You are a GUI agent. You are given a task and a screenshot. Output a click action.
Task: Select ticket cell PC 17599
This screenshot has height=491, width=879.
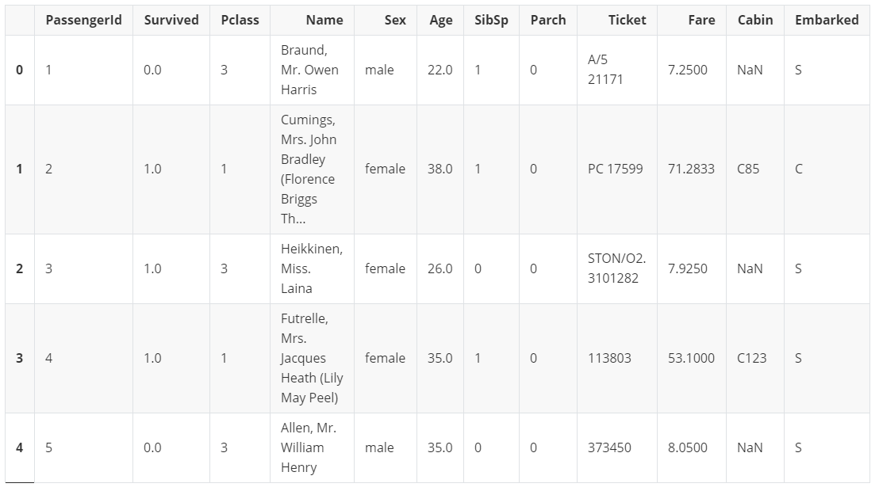(616, 169)
